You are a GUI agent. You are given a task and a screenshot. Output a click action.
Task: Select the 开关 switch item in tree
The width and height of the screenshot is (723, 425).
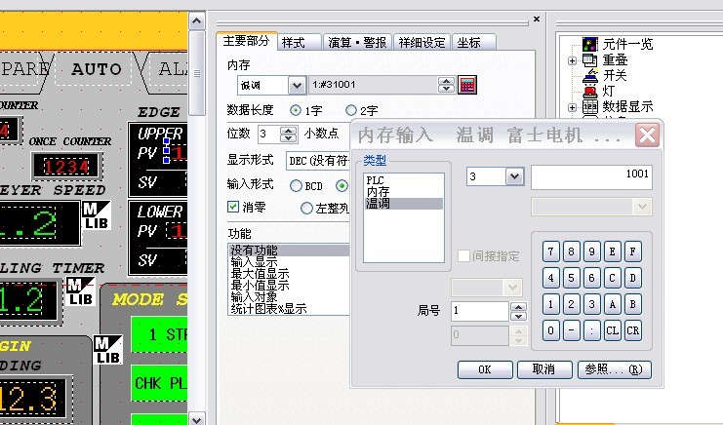(616, 75)
